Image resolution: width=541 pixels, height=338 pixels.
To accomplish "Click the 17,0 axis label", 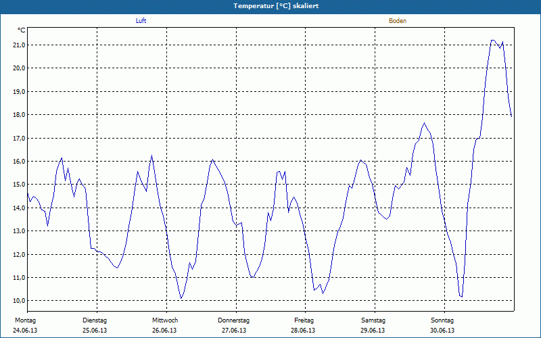I will point(20,139).
